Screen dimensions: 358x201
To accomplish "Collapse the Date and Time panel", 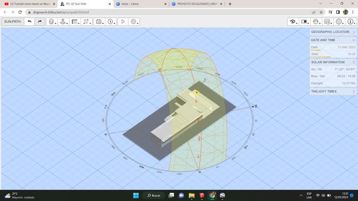I will pos(333,40).
